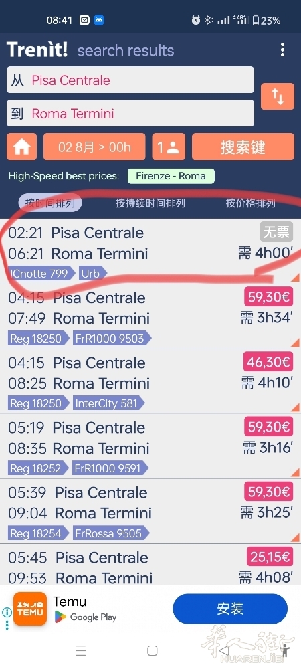Tap the Android back navigation arrow

tap(224, 650)
